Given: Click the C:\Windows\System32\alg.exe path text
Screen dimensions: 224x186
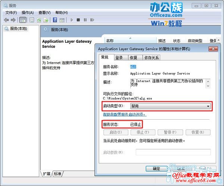Looking at the screenshot, I should point(127,98).
